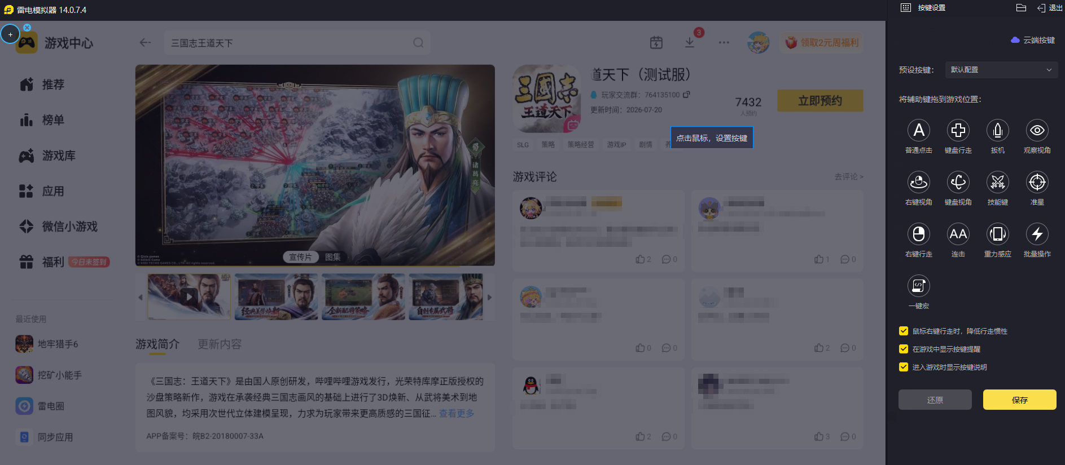Toggle 进入游戏时显示按键说明 checkbox
Screen dimensions: 1065x465
coord(904,367)
